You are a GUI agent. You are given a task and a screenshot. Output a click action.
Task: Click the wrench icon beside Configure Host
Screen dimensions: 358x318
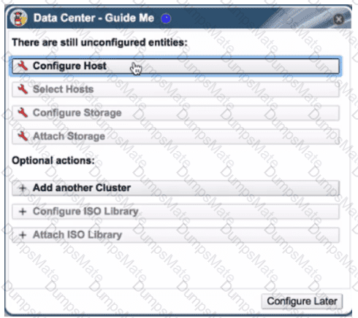23,66
